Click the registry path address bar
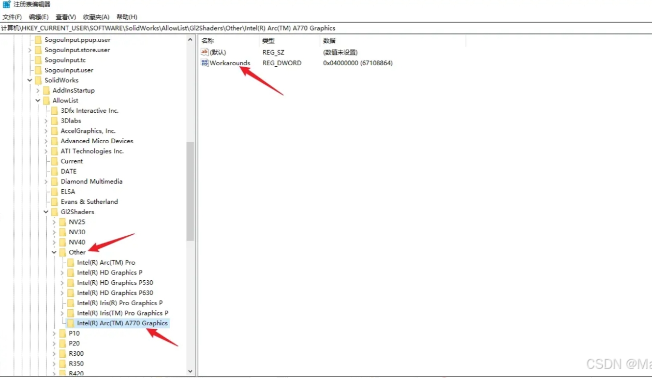652x378 pixels. pos(326,28)
